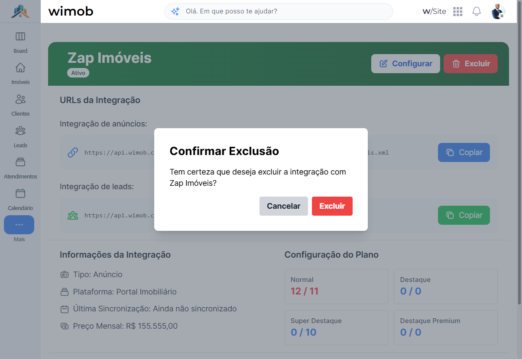Focus the AI assistant search field
The width and height of the screenshot is (522, 359).
pyautogui.click(x=279, y=11)
